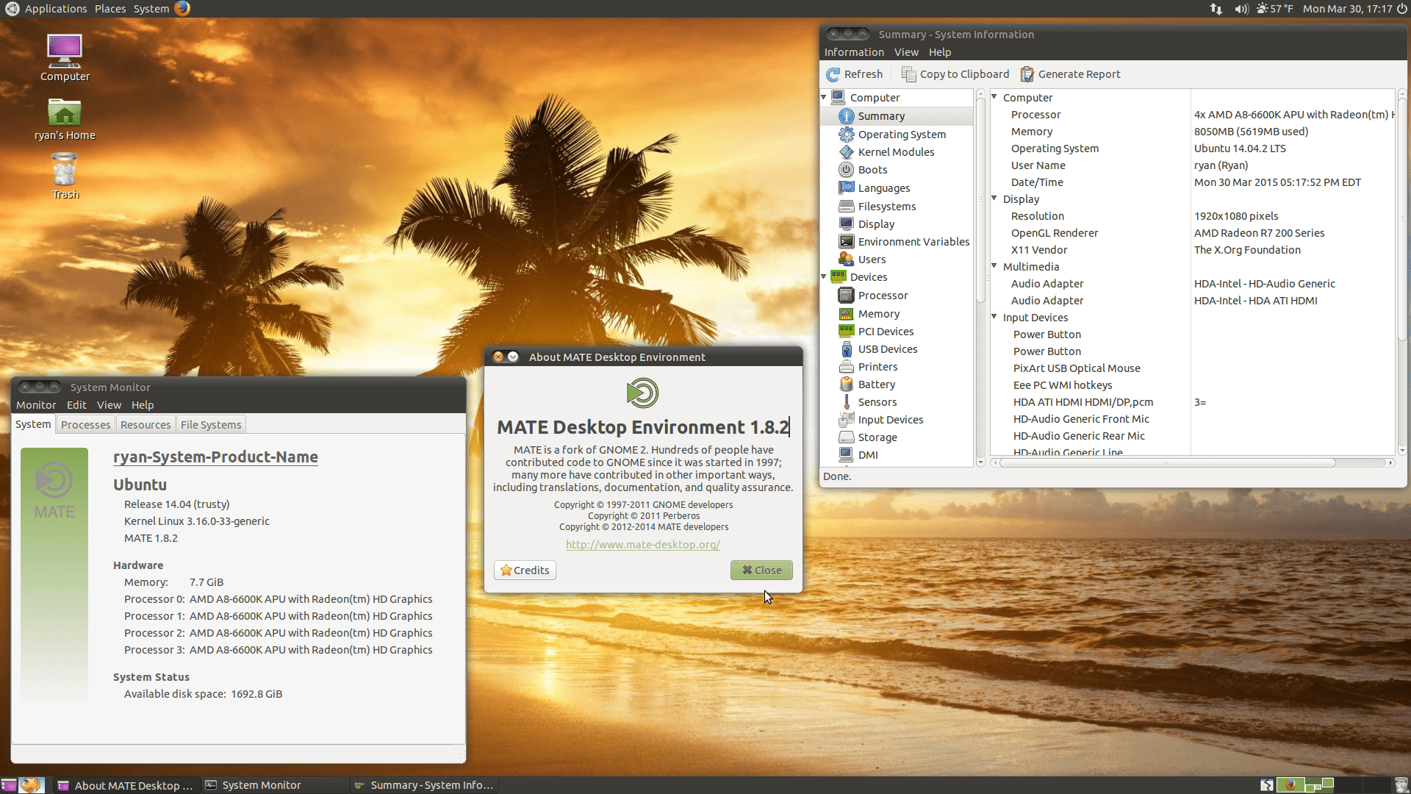Launch Firefox from the top panel
The width and height of the screenshot is (1411, 794).
coord(182,9)
